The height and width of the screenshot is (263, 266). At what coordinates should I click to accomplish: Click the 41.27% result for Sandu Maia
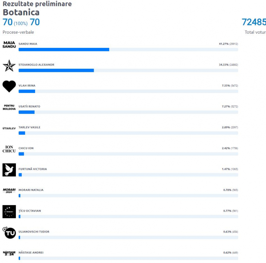223,44
